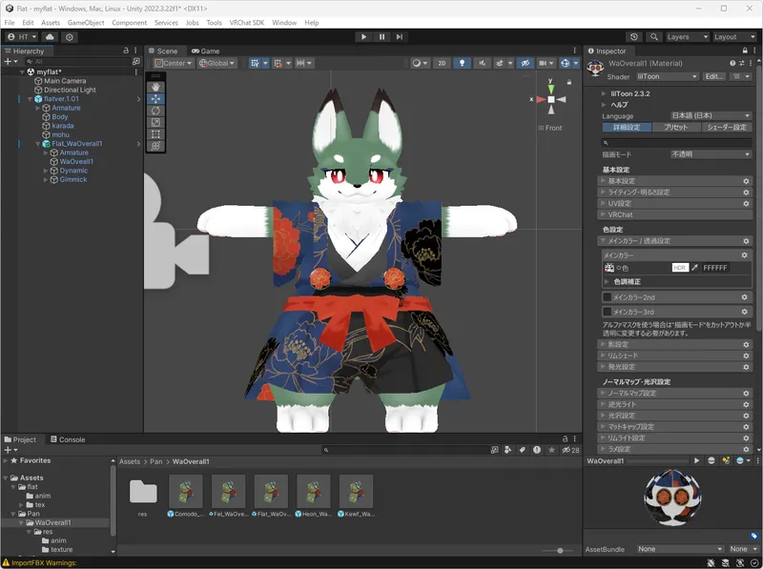Click the Y axis cone on orientation gizmo
Screen dimensions: 763x569
pyautogui.click(x=551, y=89)
